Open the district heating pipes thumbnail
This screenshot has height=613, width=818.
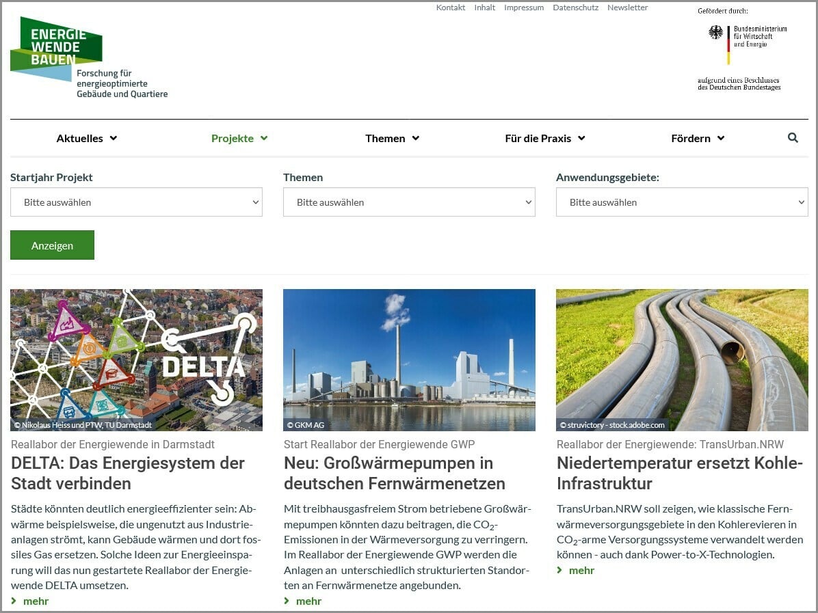(x=682, y=359)
